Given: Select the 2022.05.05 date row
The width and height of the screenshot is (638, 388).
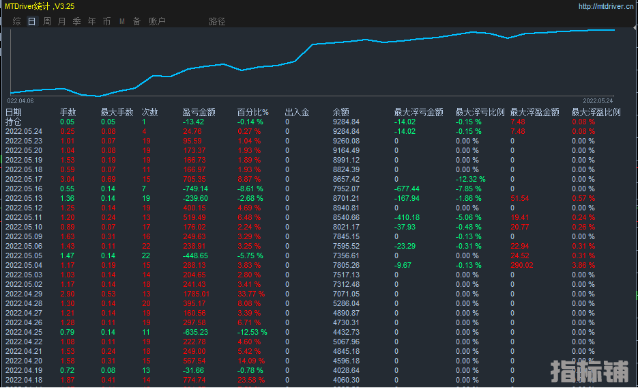Looking at the screenshot, I should [x=24, y=255].
